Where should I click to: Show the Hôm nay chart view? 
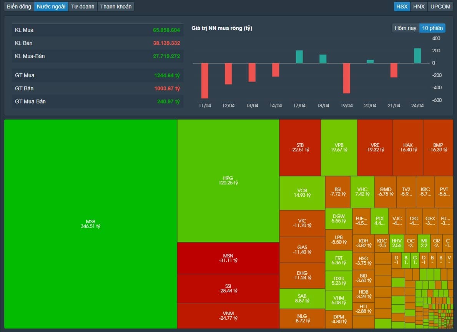(405, 28)
